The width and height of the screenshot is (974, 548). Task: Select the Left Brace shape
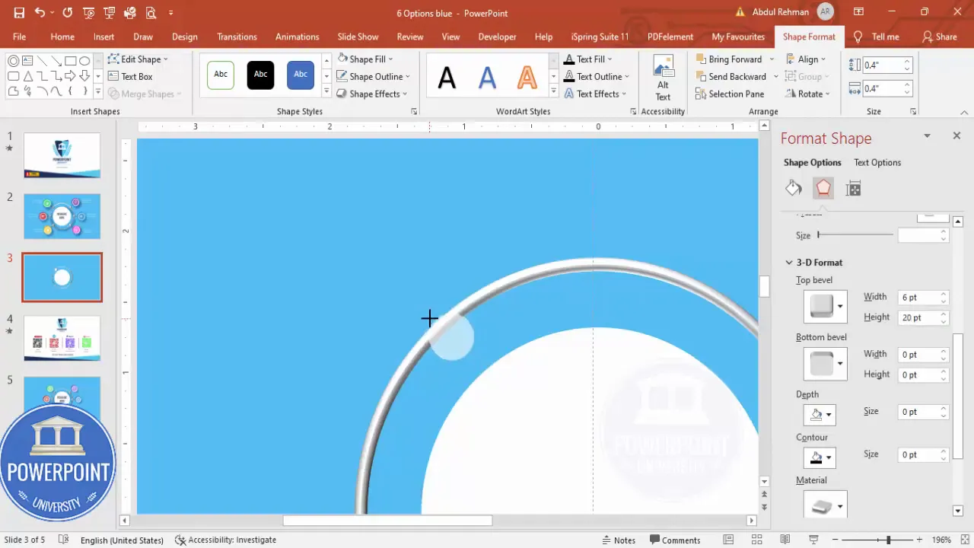pyautogui.click(x=70, y=91)
